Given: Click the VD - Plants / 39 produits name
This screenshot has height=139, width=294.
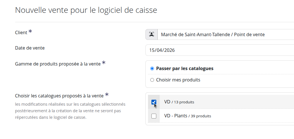Looking at the screenshot, I should (187, 116).
